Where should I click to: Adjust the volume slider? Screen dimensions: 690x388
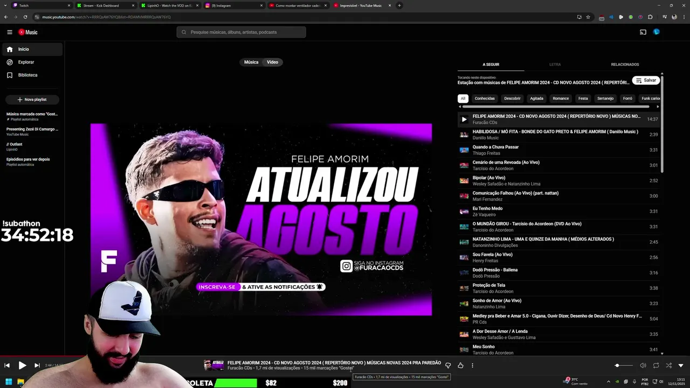(x=624, y=365)
